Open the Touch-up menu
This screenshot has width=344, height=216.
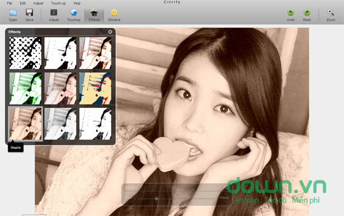pos(58,3)
